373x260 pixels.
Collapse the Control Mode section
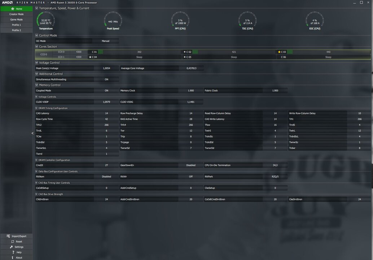point(37,35)
